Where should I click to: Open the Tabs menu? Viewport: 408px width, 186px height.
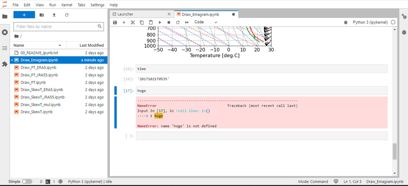[81, 5]
